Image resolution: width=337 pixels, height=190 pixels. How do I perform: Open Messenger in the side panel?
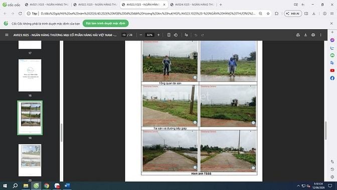pos(332,40)
